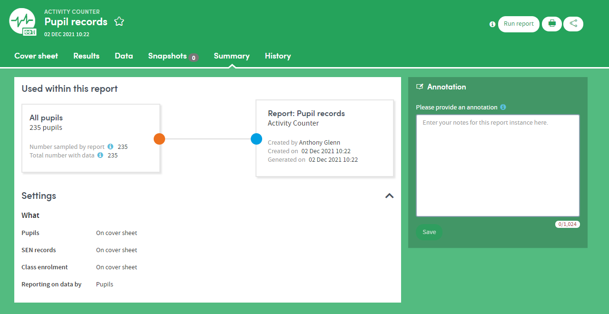Image resolution: width=609 pixels, height=314 pixels.
Task: Favourite the report with the star icon
Action: click(119, 21)
